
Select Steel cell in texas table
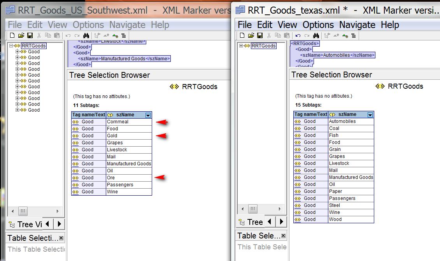(351, 205)
